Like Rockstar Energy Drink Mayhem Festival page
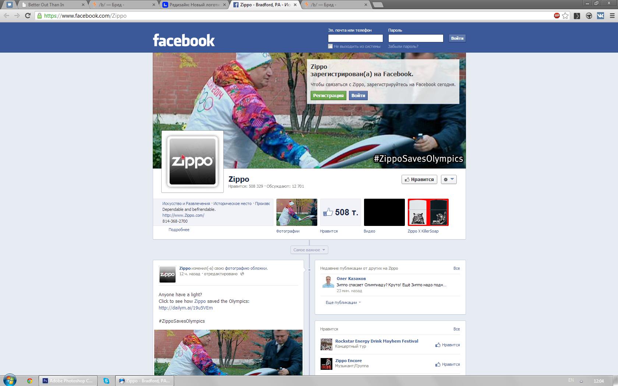The image size is (618, 386). pos(448,345)
